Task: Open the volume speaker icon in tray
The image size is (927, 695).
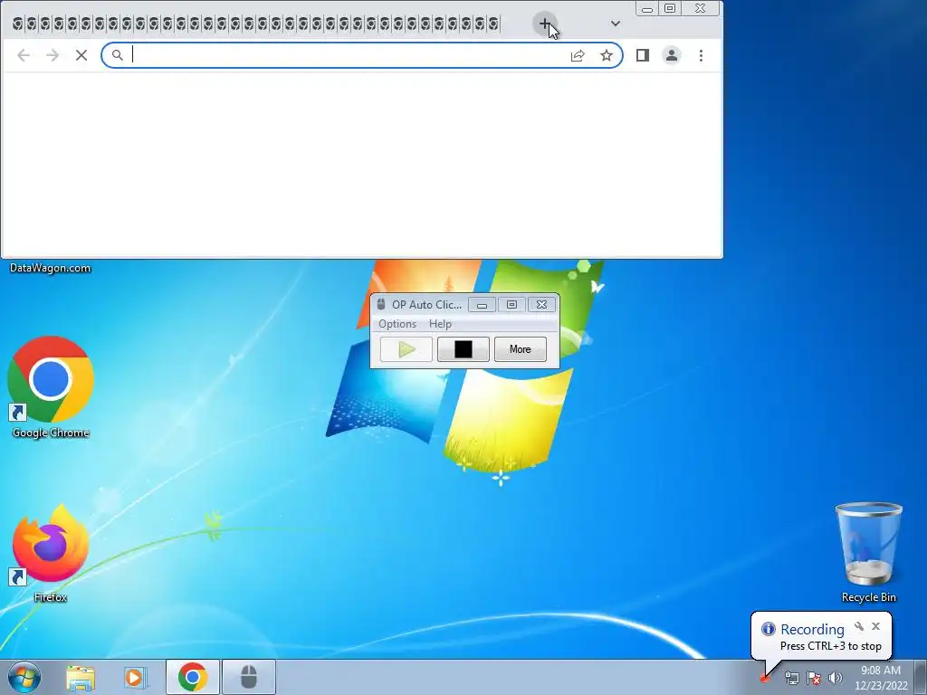Action: [x=836, y=678]
